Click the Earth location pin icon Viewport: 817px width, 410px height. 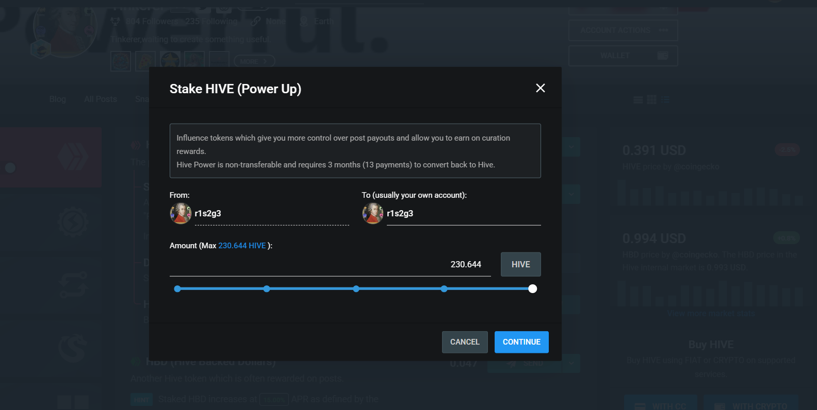tap(304, 21)
